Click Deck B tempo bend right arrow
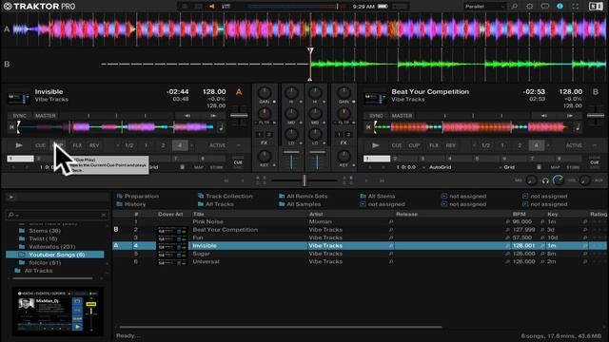 [570, 116]
